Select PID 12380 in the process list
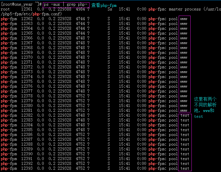This screenshot has width=221, height=172. [27, 106]
